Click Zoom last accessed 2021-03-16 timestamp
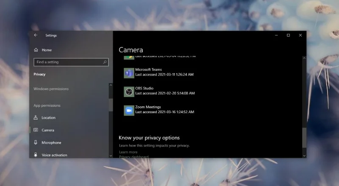339x186 pixels. [165, 112]
